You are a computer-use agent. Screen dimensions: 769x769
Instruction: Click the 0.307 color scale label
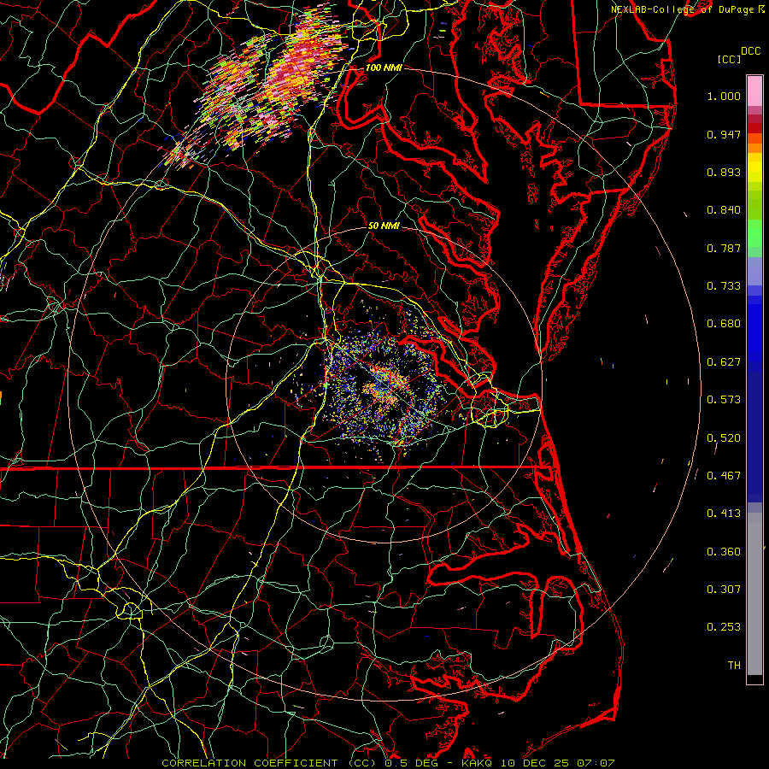[724, 590]
